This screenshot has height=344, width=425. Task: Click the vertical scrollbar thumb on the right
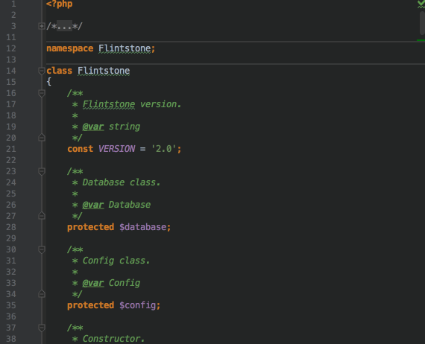click(x=422, y=23)
